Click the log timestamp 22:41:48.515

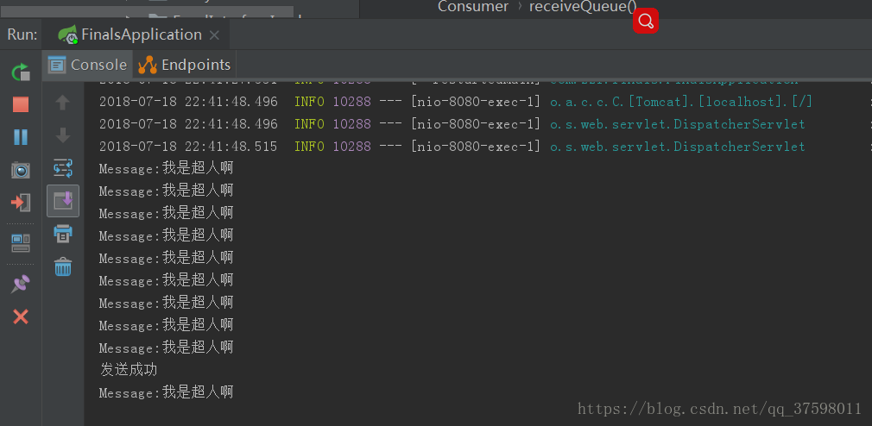[x=229, y=147]
